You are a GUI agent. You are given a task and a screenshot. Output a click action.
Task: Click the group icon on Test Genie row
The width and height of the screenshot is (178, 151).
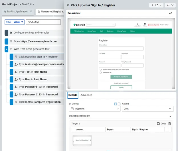coord(11,49)
